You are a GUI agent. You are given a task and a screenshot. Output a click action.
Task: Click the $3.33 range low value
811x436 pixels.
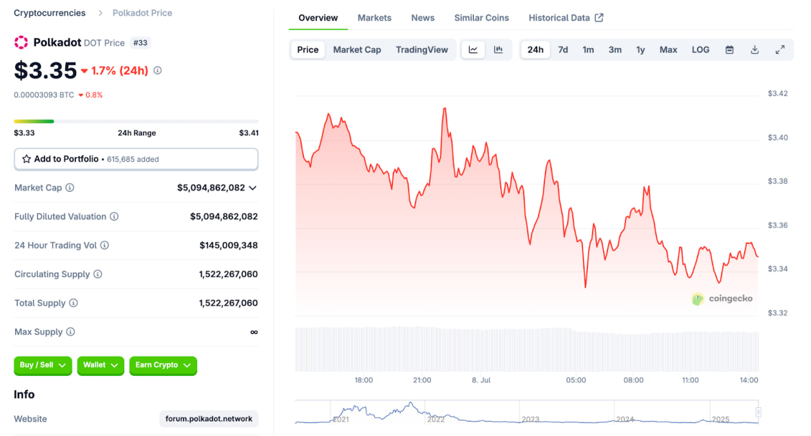(x=24, y=133)
